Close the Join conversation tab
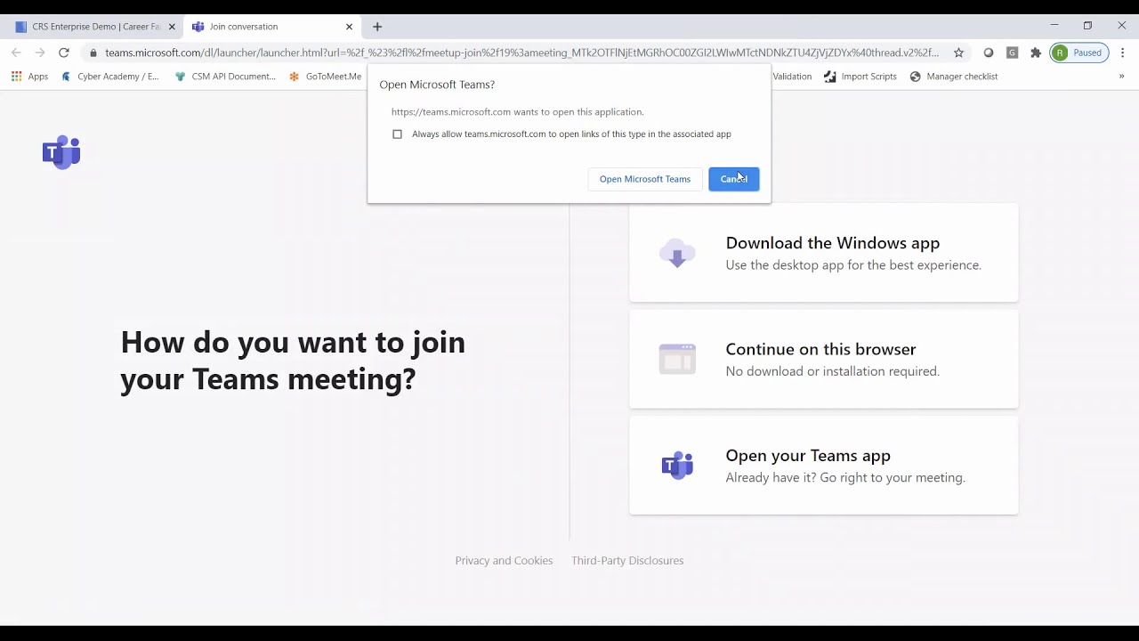Viewport: 1139px width, 641px height. pos(349,27)
